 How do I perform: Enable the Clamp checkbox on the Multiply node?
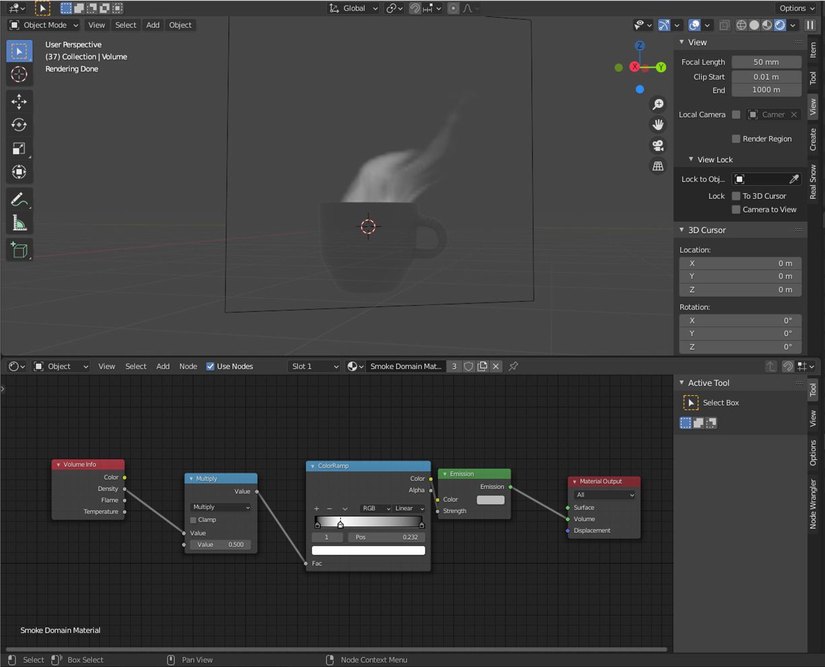pos(193,520)
